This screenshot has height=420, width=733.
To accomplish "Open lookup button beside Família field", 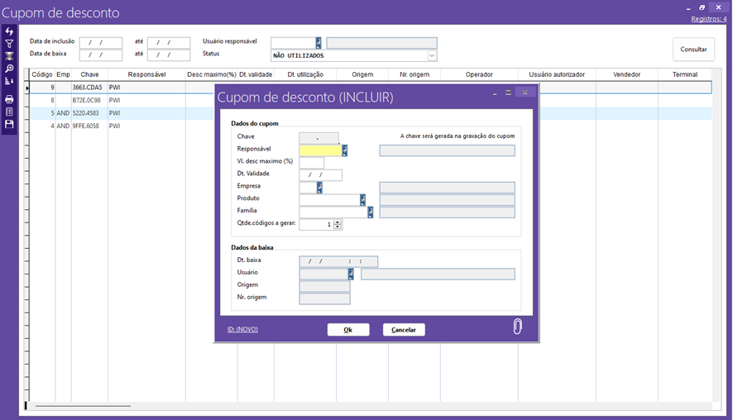I will tap(371, 212).
